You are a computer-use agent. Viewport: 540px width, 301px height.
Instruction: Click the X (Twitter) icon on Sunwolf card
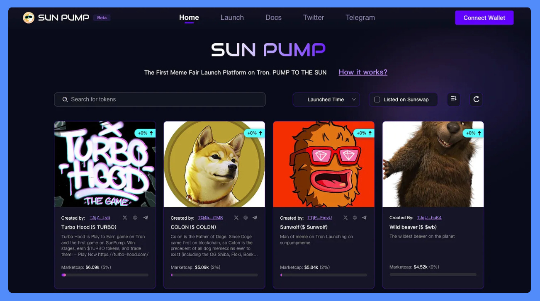coord(345,218)
